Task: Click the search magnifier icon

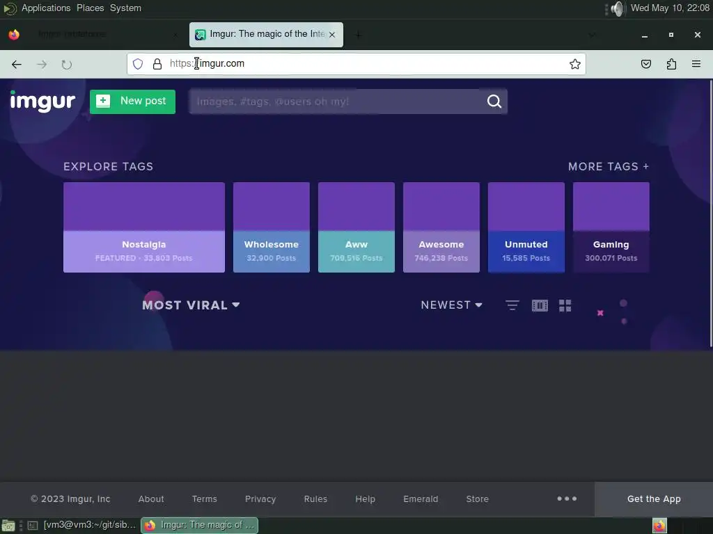Action: tap(494, 102)
